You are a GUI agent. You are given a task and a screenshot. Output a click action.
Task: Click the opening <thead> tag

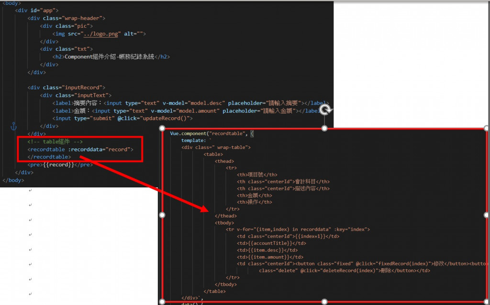[x=224, y=161]
